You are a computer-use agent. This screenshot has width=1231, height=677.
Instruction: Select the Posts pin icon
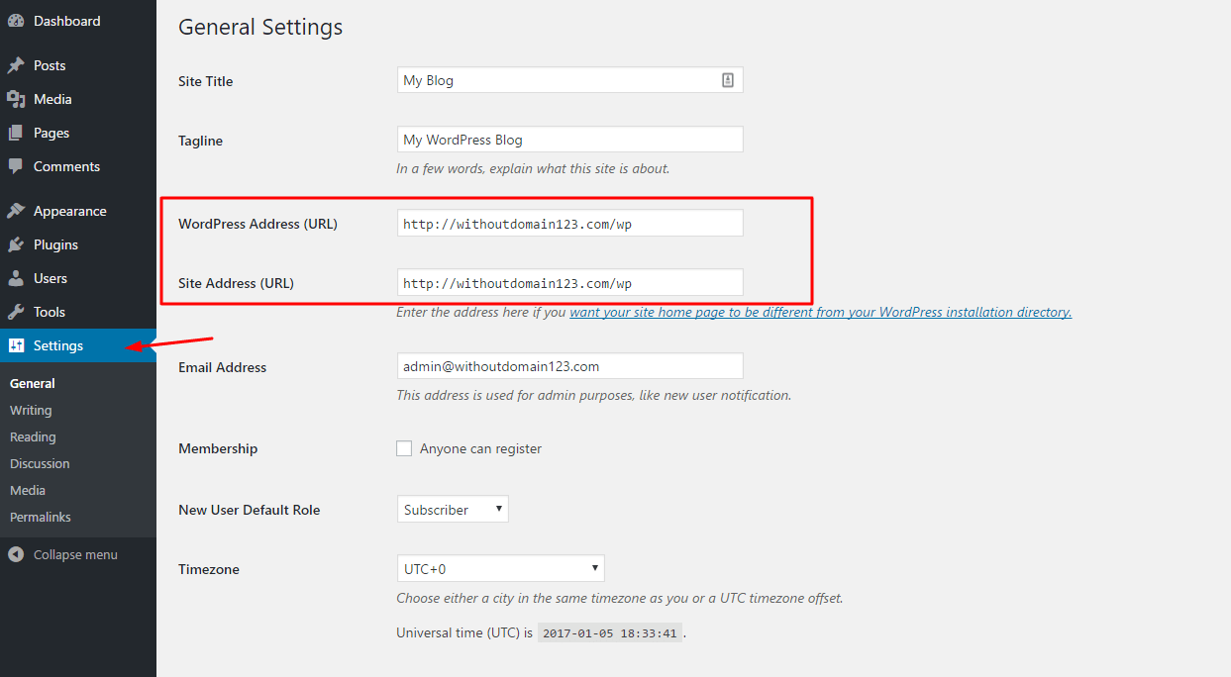click(x=16, y=64)
